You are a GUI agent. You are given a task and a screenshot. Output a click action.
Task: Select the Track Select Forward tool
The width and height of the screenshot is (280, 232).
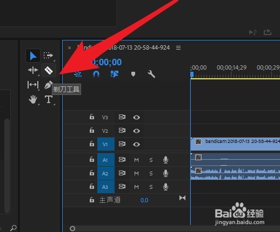pos(48,56)
